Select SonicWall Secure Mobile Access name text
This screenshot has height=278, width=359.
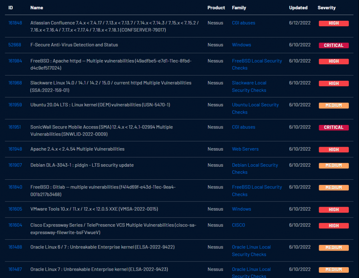pos(101,131)
